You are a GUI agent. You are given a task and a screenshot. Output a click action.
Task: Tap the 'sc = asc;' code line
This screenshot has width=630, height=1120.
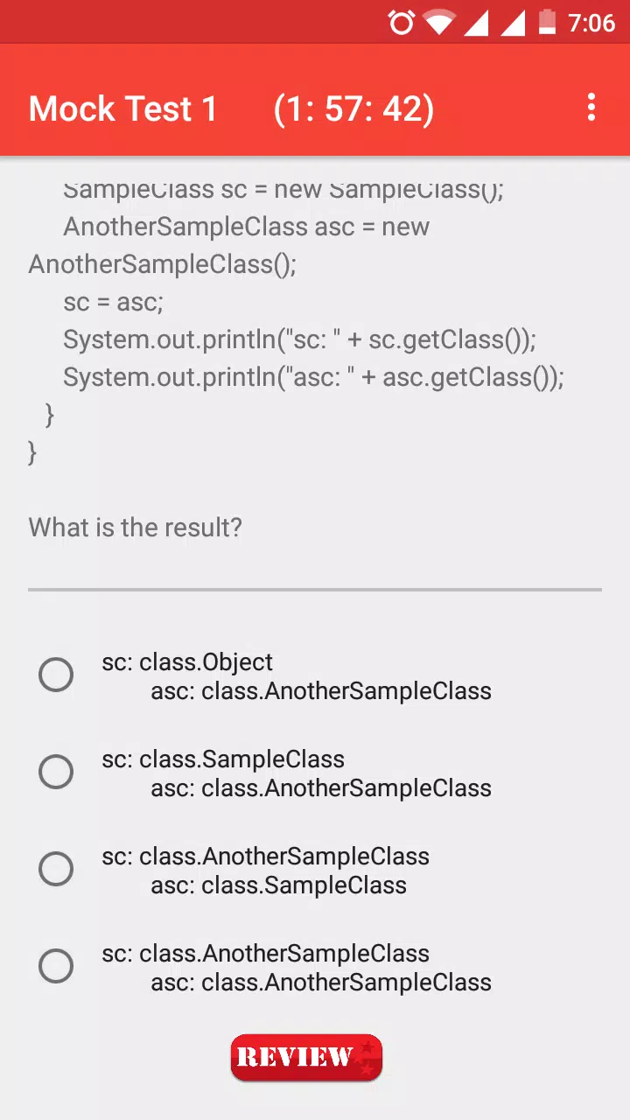pos(113,303)
